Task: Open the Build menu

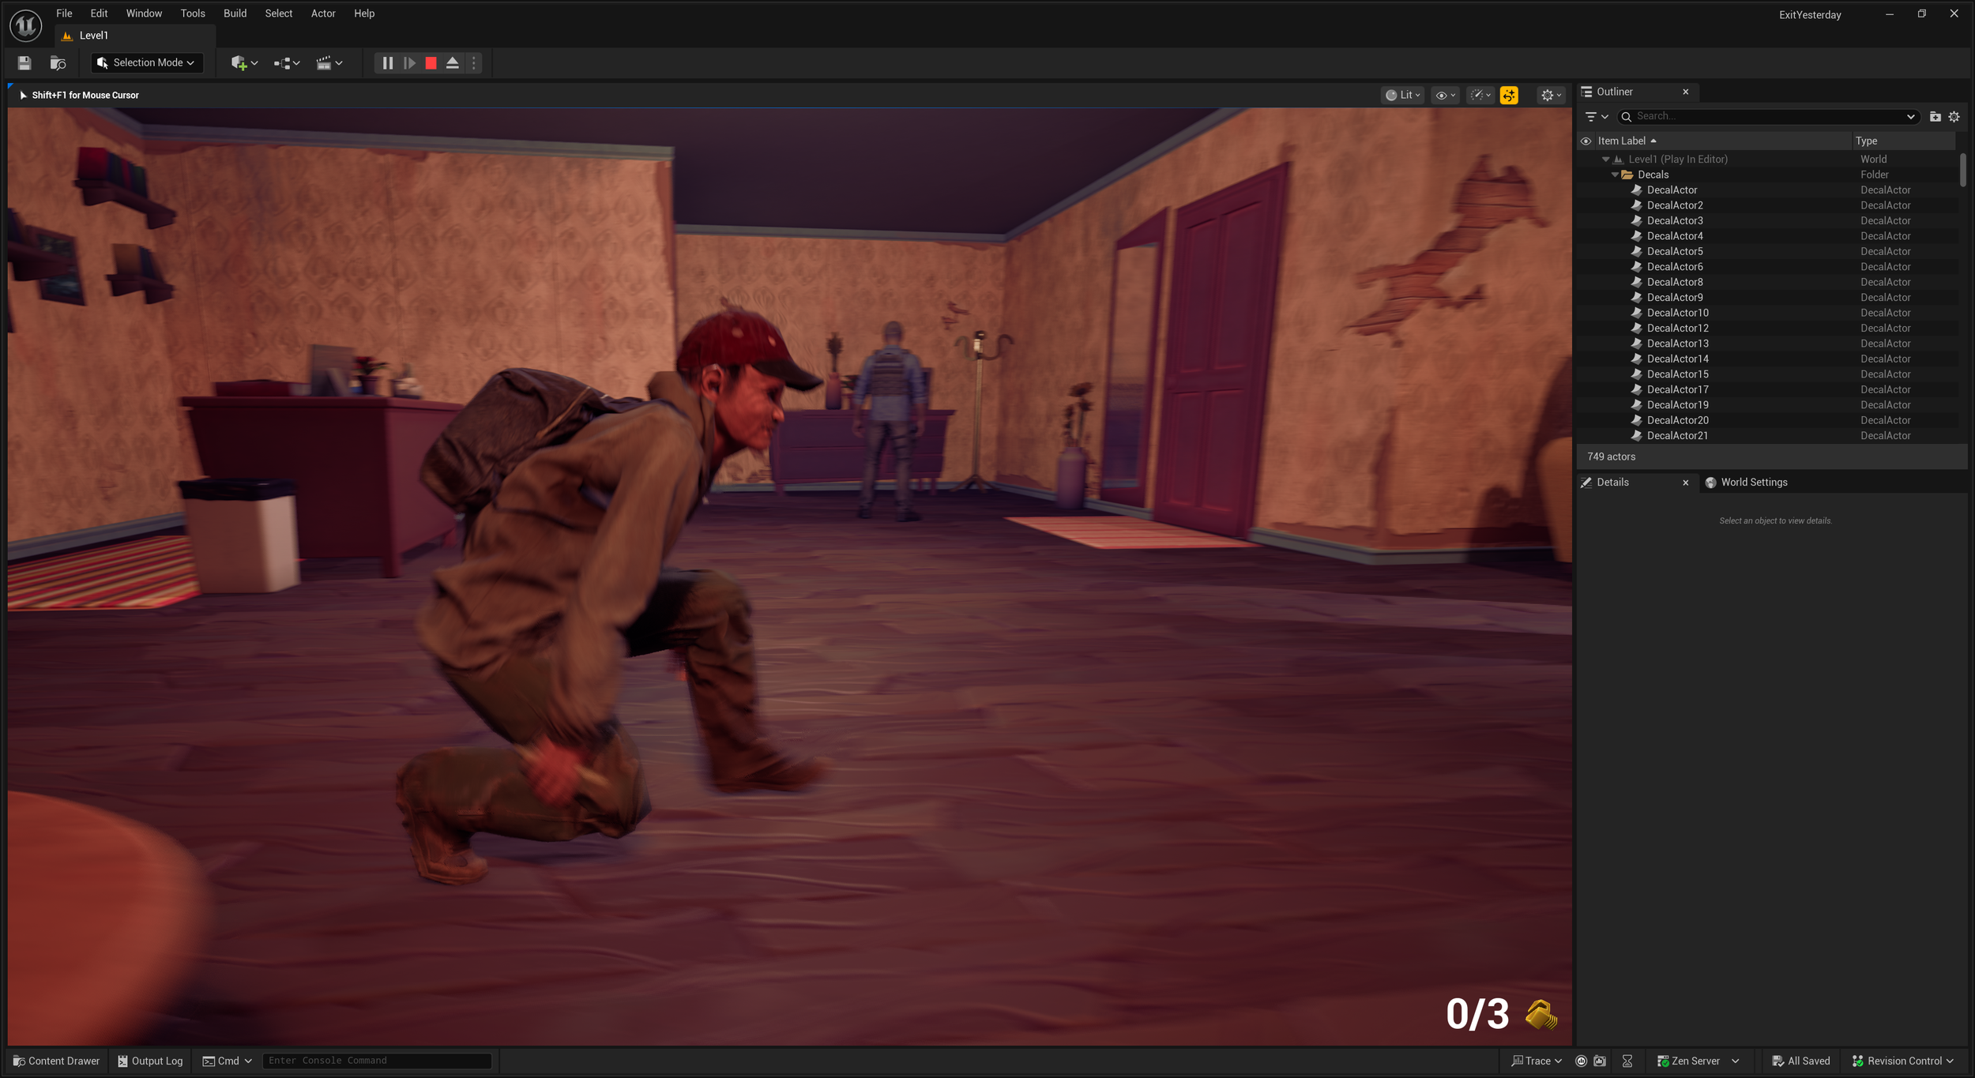Action: point(235,13)
